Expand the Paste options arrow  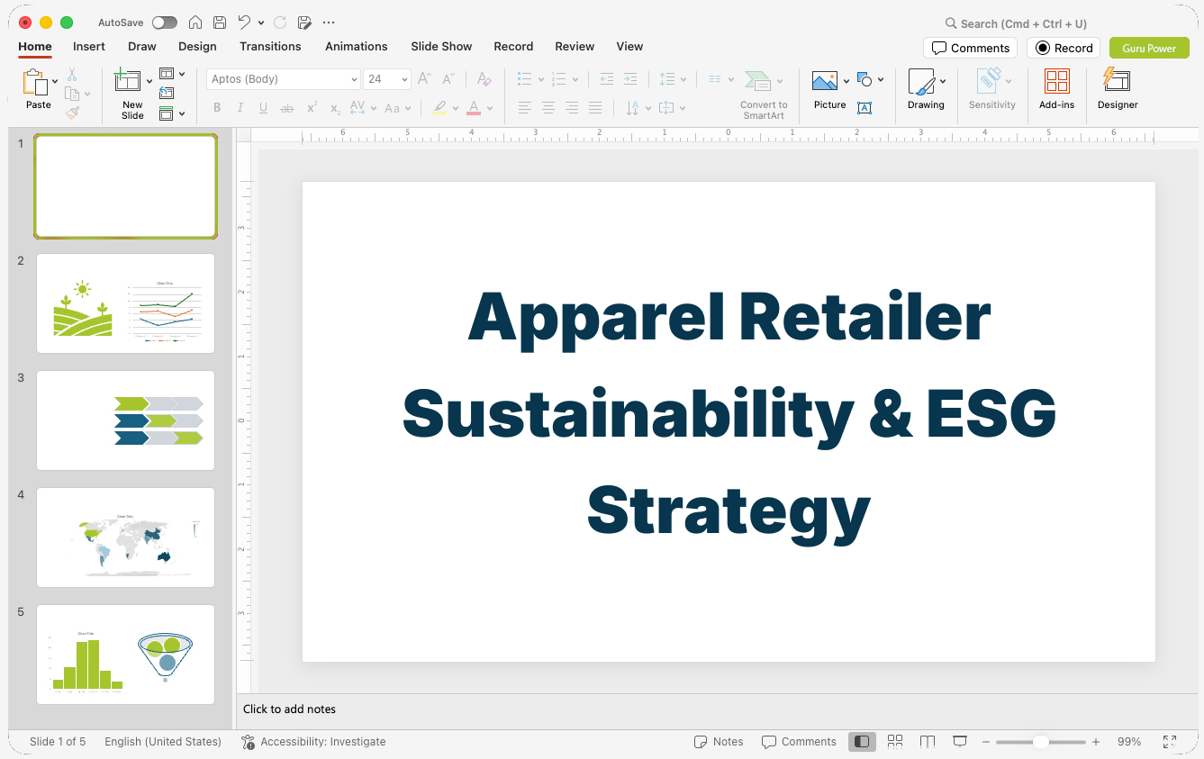coord(55,82)
